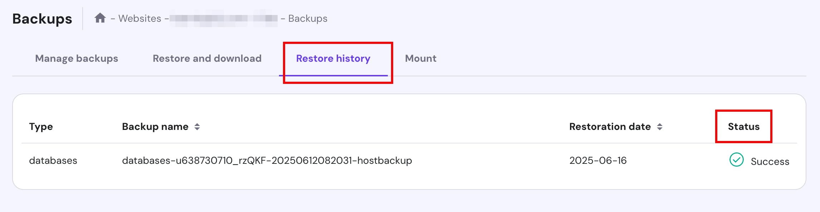Click the Type column header
Image resolution: width=820 pixels, height=212 pixels.
point(41,127)
